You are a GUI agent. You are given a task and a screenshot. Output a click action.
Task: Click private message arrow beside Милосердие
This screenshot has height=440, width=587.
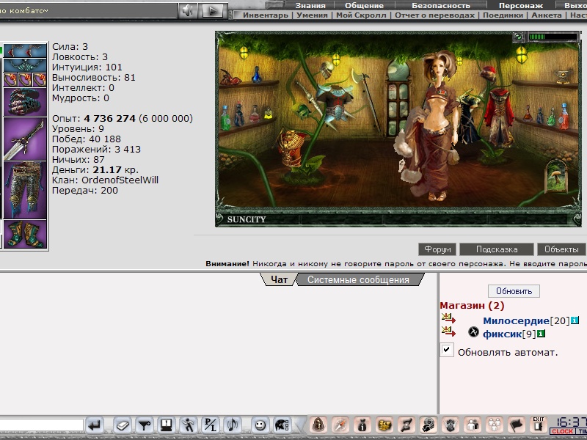click(x=448, y=319)
